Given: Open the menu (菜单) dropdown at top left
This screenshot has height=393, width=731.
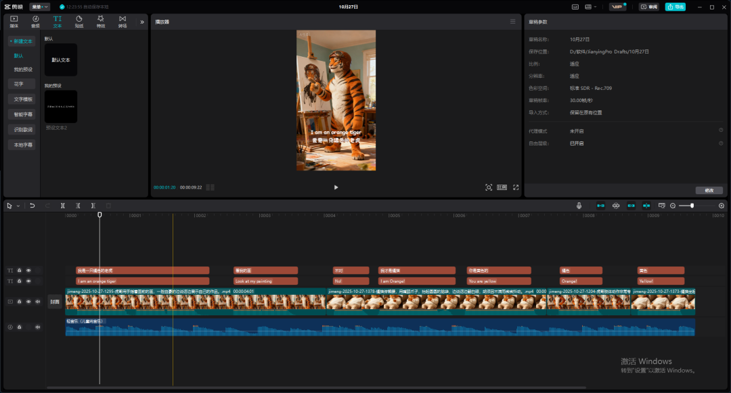Looking at the screenshot, I should coord(39,7).
